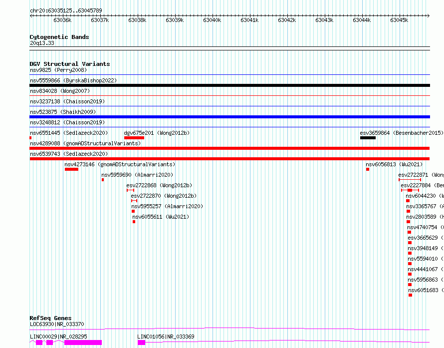The height and width of the screenshot is (348, 444).
Task: Open variant nsv5955257 (Almarri2020) label
Action: click(x=167, y=206)
